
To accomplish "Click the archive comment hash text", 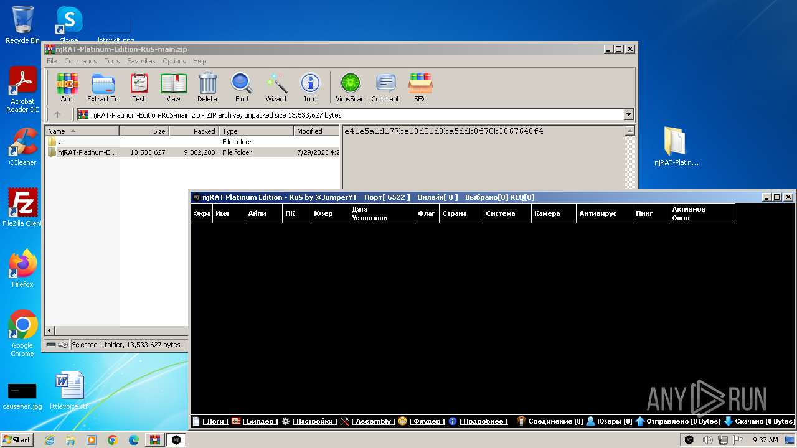I will (x=443, y=131).
